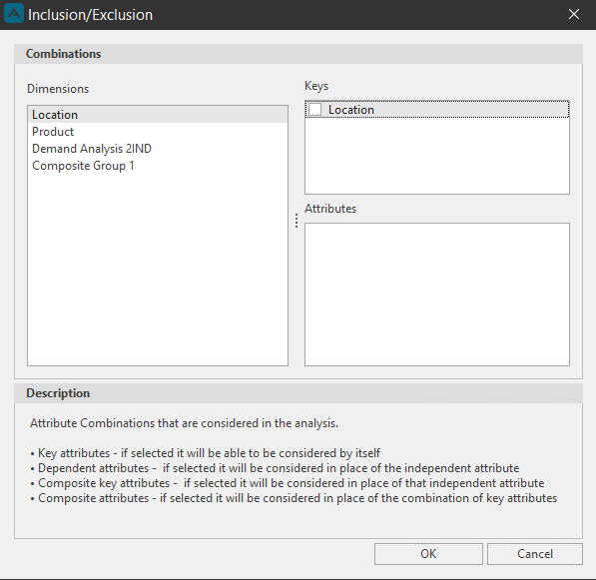Click the Combinations section header
This screenshot has height=580, width=596.
[x=298, y=54]
